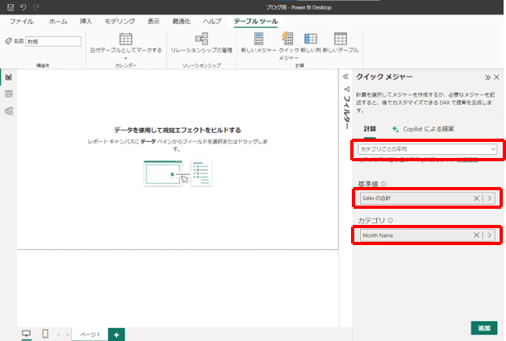Click Mark as Date Table calendar icon
The height and width of the screenshot is (341, 506).
pyautogui.click(x=126, y=39)
